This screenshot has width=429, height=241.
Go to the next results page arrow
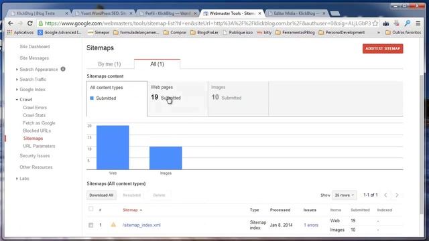pos(397,195)
